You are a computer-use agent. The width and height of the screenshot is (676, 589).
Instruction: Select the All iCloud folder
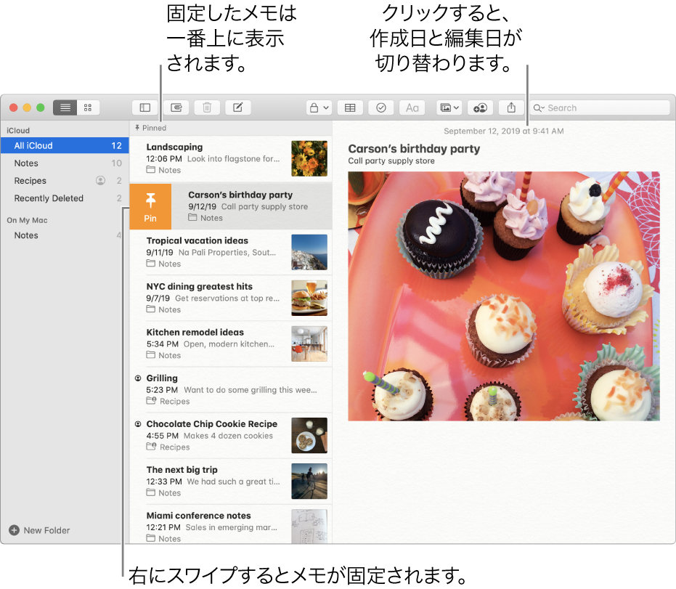click(x=65, y=146)
